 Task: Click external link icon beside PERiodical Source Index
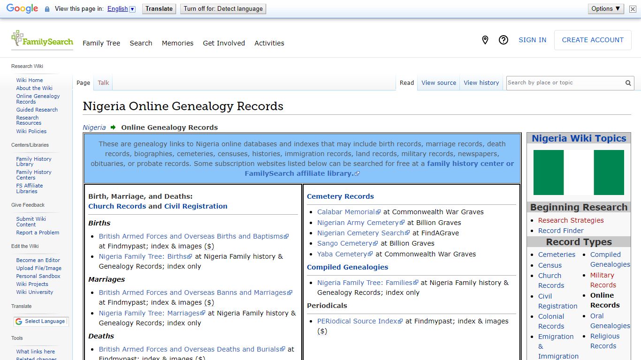pos(401,322)
